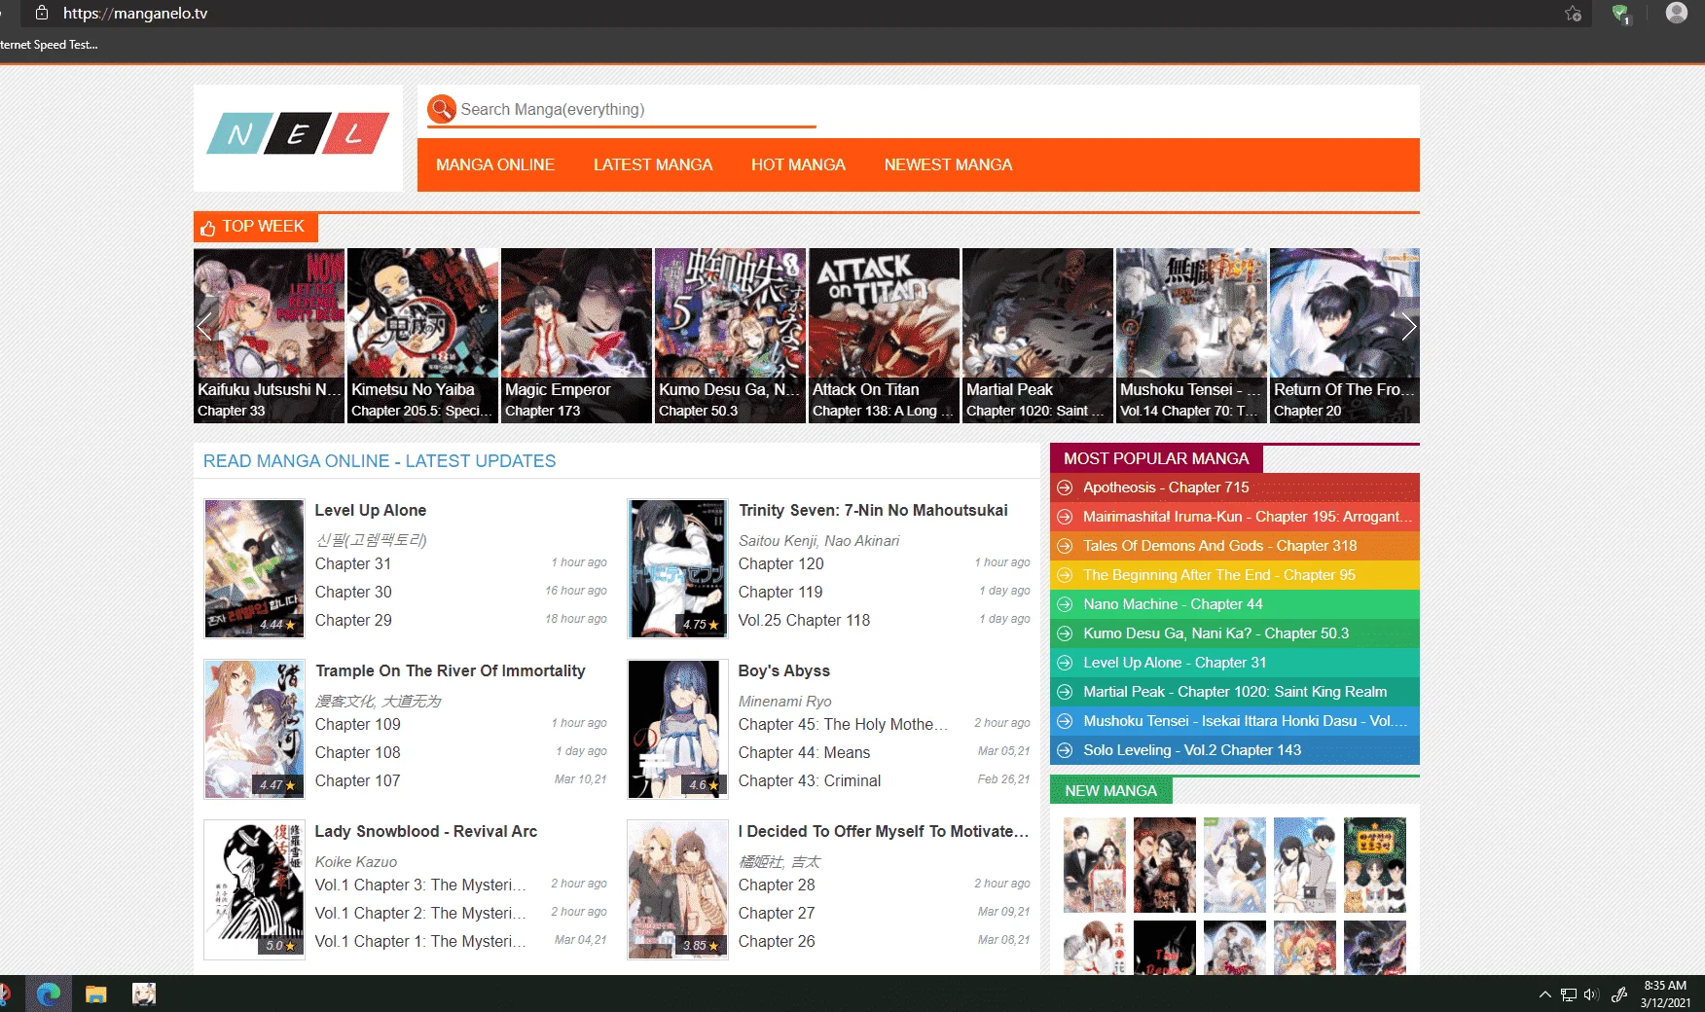Open Kaifuku Jutsushi cover in Top Week
The width and height of the screenshot is (1705, 1012).
click(269, 336)
